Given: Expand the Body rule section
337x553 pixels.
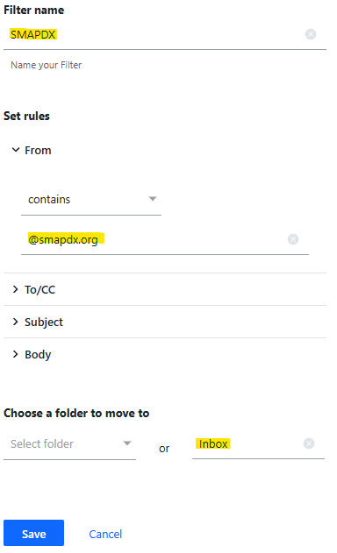Looking at the screenshot, I should 165,354.
